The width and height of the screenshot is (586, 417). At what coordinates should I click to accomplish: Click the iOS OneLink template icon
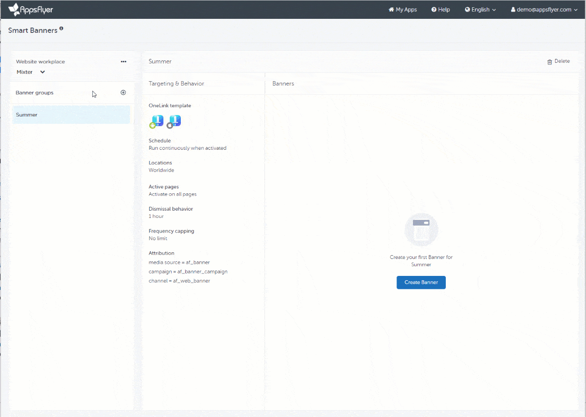pos(174,122)
